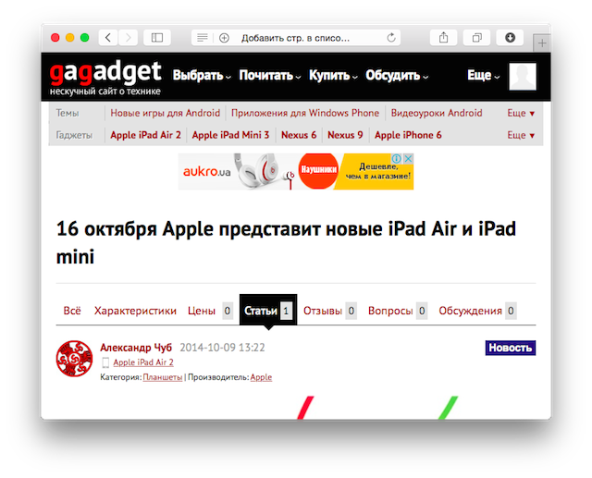This screenshot has height=478, width=592.
Task: Open Видеоуроки Android topic
Action: tap(437, 113)
